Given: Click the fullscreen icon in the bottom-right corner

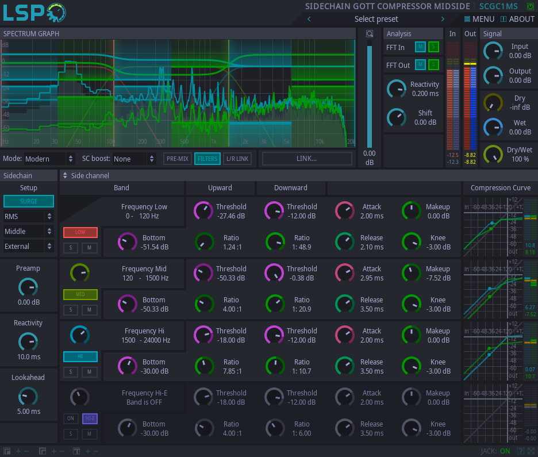Looking at the screenshot, I should tap(531, 451).
